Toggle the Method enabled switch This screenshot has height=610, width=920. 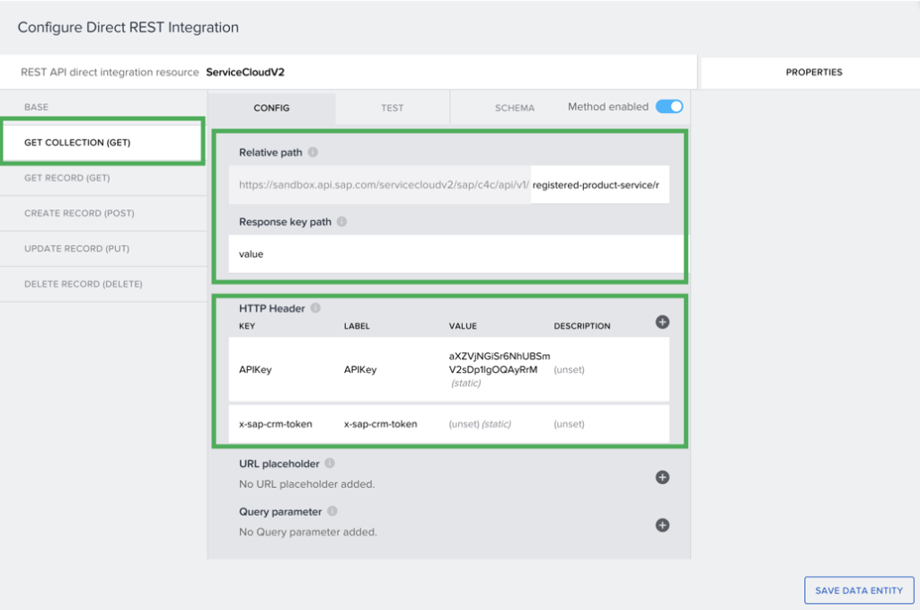click(x=669, y=107)
